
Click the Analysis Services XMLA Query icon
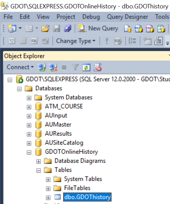(161, 29)
